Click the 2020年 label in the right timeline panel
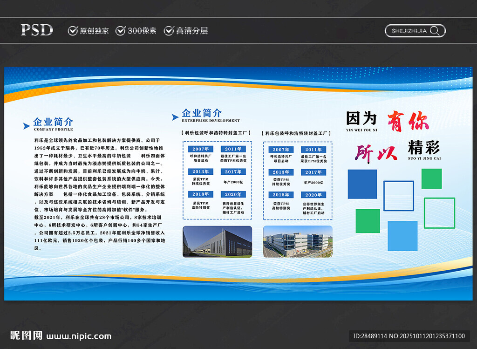Image resolution: width=477 pixels, height=349 pixels. click(313, 195)
